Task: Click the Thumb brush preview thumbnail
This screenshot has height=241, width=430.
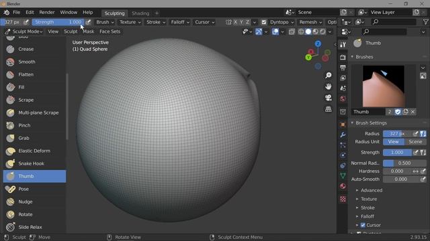Action: (x=384, y=86)
